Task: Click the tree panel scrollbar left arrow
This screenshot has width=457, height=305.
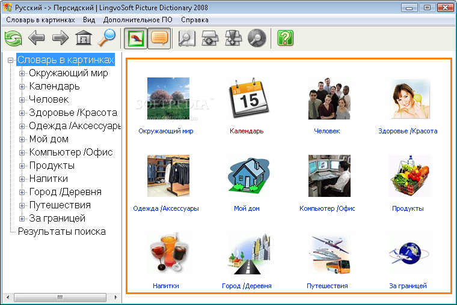Action: [x=8, y=297]
